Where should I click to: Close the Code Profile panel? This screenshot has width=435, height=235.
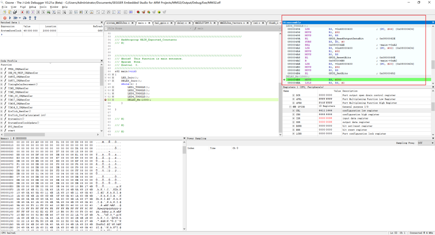coord(101,61)
